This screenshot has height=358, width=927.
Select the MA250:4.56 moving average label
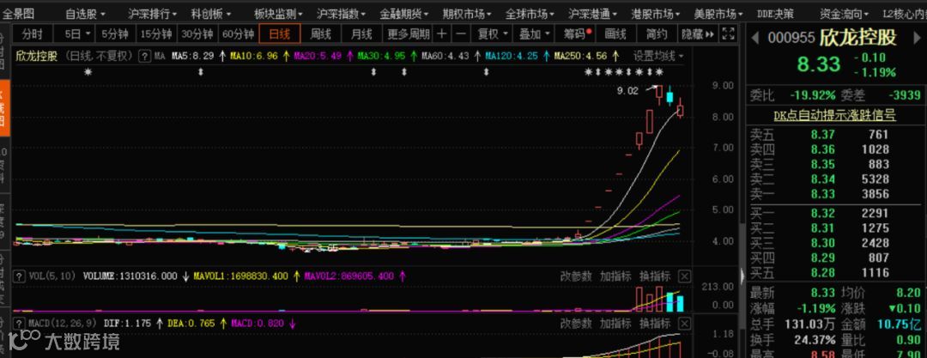pos(580,57)
